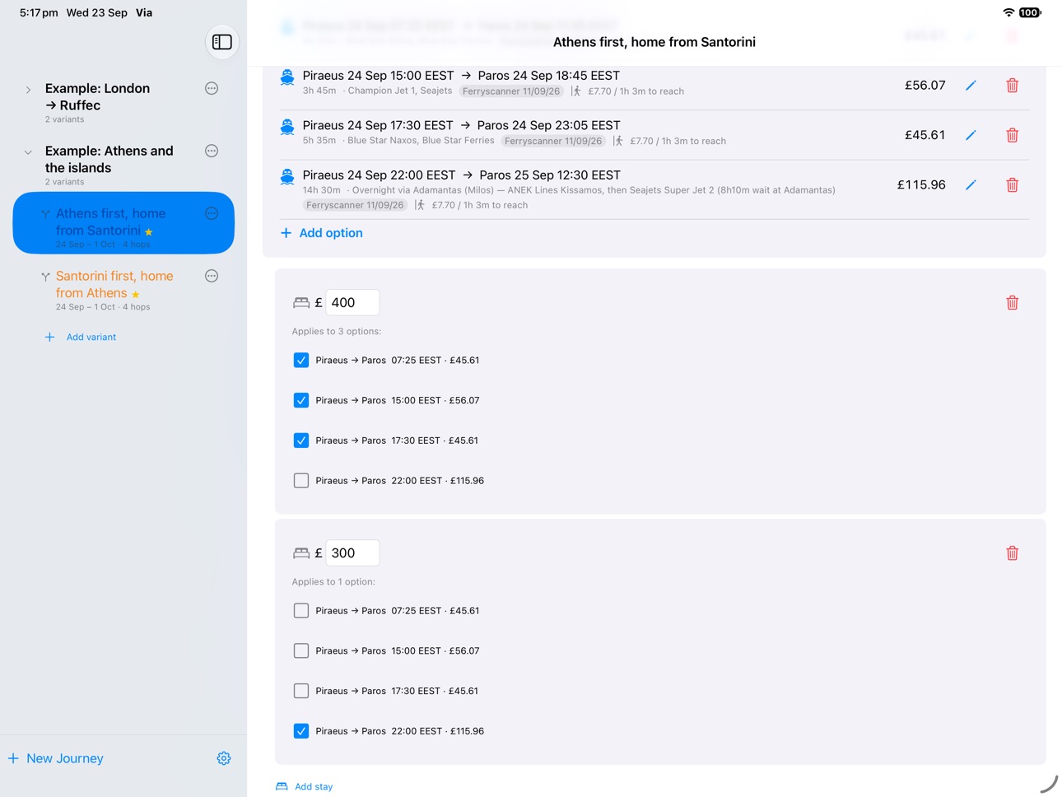
Task: Edit the Piraeus 17:30 ferry option
Action: (x=971, y=135)
